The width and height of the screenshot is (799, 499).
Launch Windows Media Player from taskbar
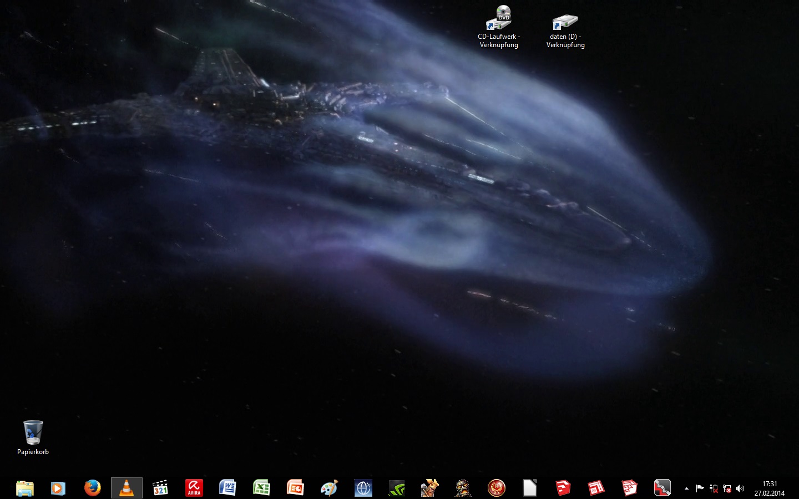click(x=58, y=488)
